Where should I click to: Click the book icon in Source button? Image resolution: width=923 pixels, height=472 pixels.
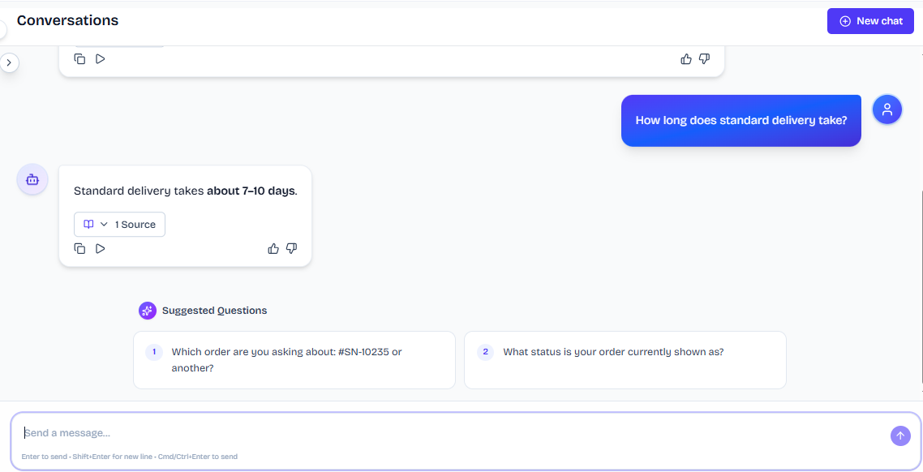click(x=89, y=224)
